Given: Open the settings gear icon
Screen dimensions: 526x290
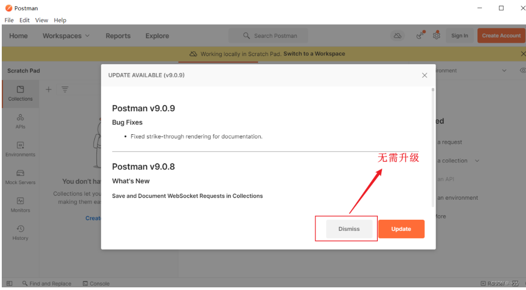Looking at the screenshot, I should coord(437,35).
